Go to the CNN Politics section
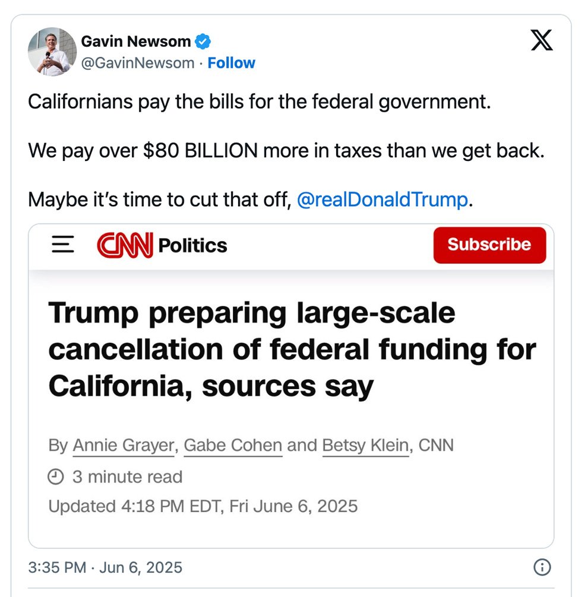The height and width of the screenshot is (597, 588). (192, 245)
